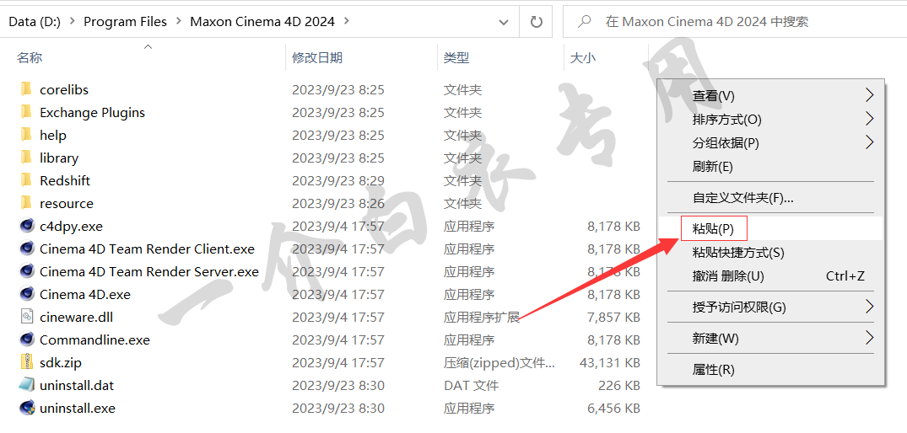This screenshot has width=907, height=433.
Task: Click the library folder icon
Action: [x=26, y=158]
